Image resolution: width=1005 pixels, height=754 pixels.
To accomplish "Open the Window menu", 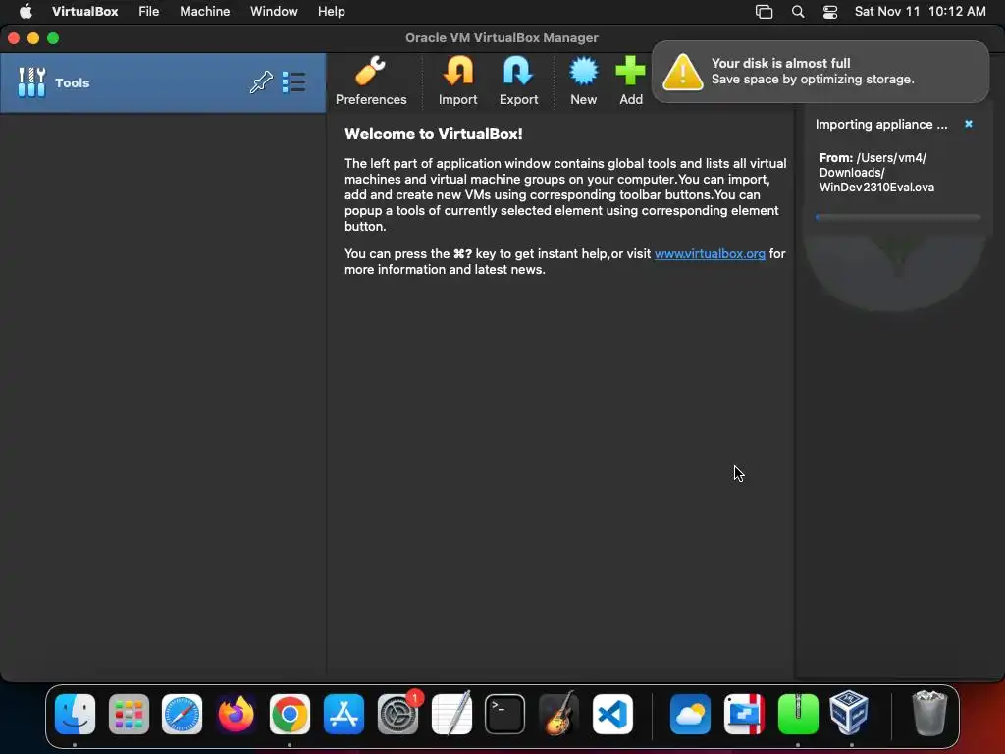I will click(274, 12).
